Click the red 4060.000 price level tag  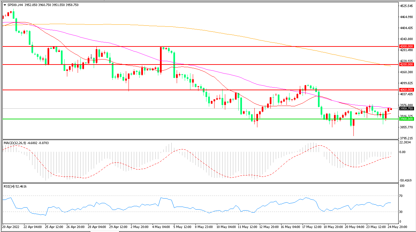pyautogui.click(x=406, y=90)
